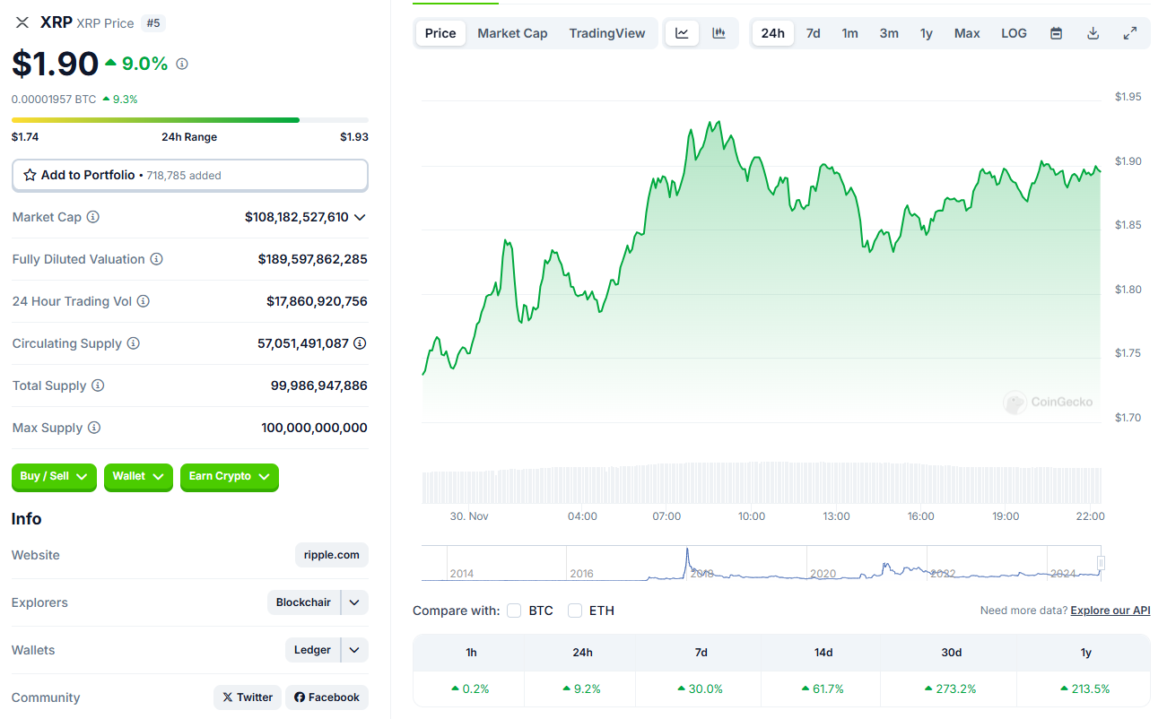Click the volume bars under chart
The height and width of the screenshot is (719, 1167).
coord(762,482)
